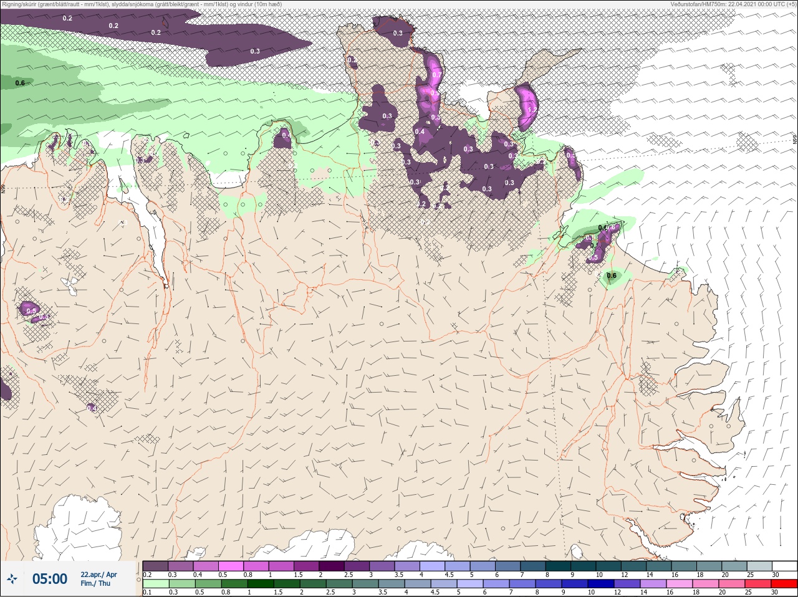Click the 05:00 forecast time display
The width and height of the screenshot is (798, 597).
[x=50, y=579]
